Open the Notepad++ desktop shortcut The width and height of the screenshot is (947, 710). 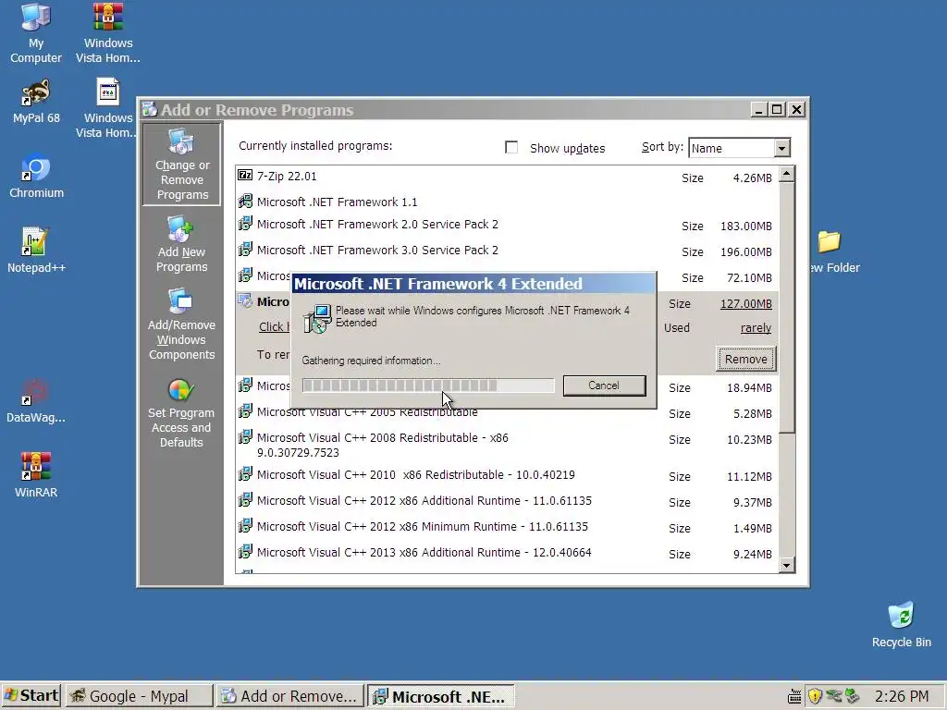[x=36, y=250]
